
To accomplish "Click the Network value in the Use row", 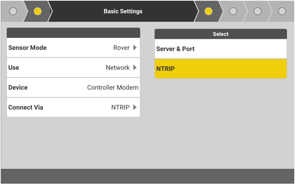I will pos(117,68).
